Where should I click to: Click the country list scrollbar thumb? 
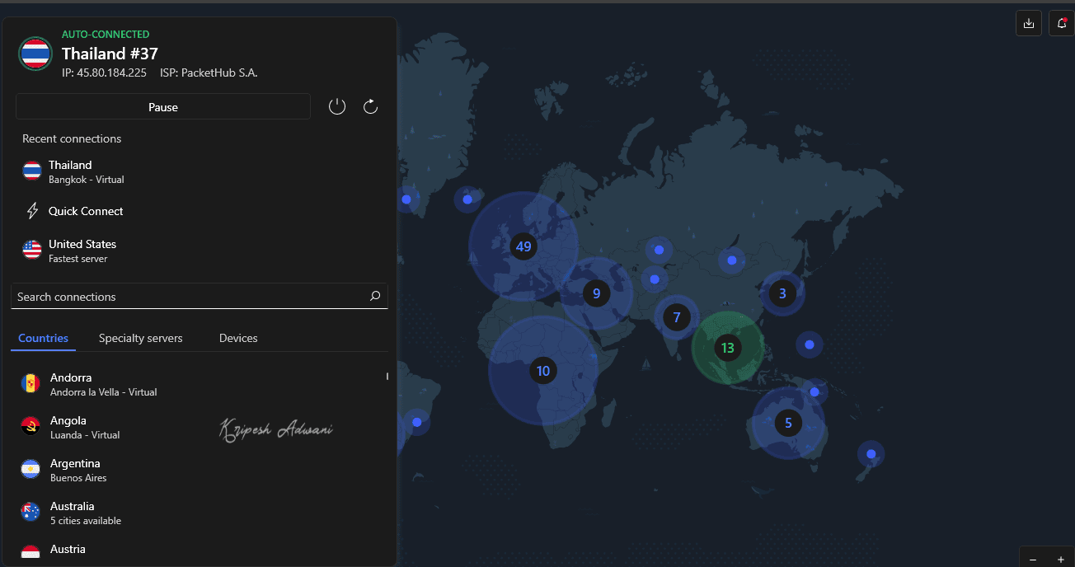point(387,377)
